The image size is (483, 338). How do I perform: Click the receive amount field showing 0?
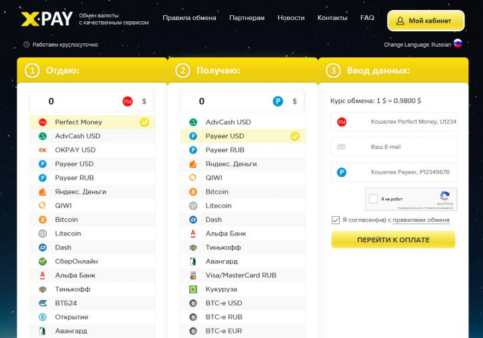tap(242, 101)
